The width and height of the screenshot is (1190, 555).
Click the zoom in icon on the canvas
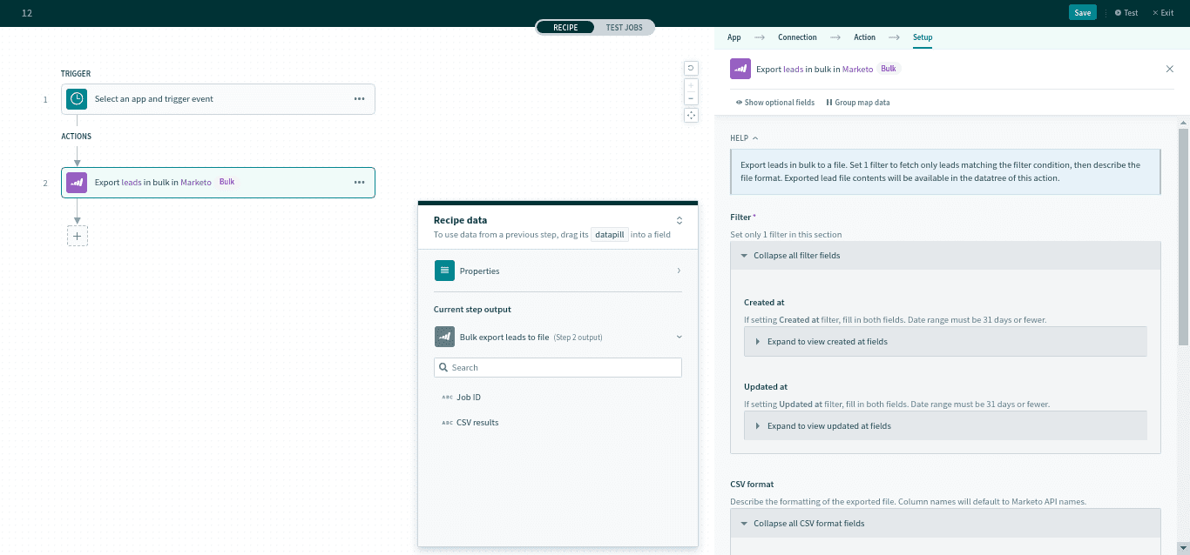[x=691, y=86]
